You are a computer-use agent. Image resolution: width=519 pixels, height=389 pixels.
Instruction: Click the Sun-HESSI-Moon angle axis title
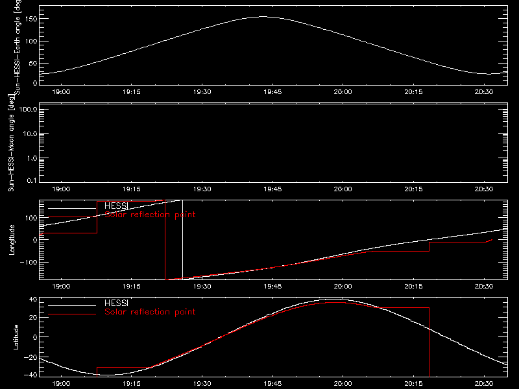tap(11, 143)
